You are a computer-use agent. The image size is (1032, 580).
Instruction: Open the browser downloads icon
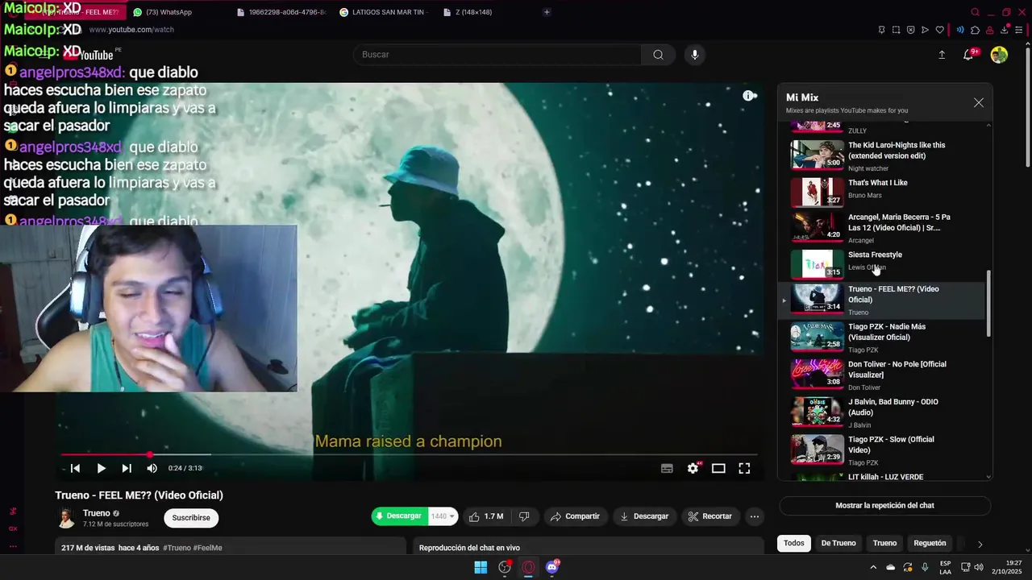pos(1005,30)
